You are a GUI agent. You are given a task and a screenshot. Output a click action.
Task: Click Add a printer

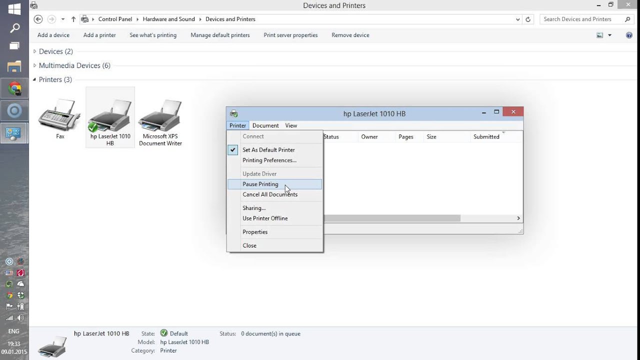click(99, 35)
